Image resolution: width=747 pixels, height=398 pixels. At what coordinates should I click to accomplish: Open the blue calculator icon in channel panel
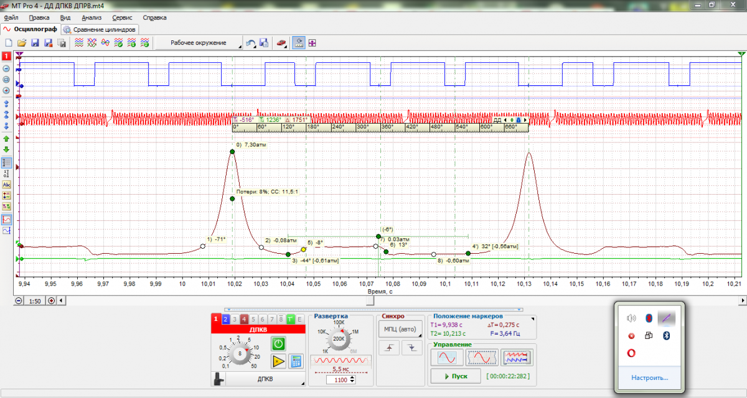coord(296,361)
